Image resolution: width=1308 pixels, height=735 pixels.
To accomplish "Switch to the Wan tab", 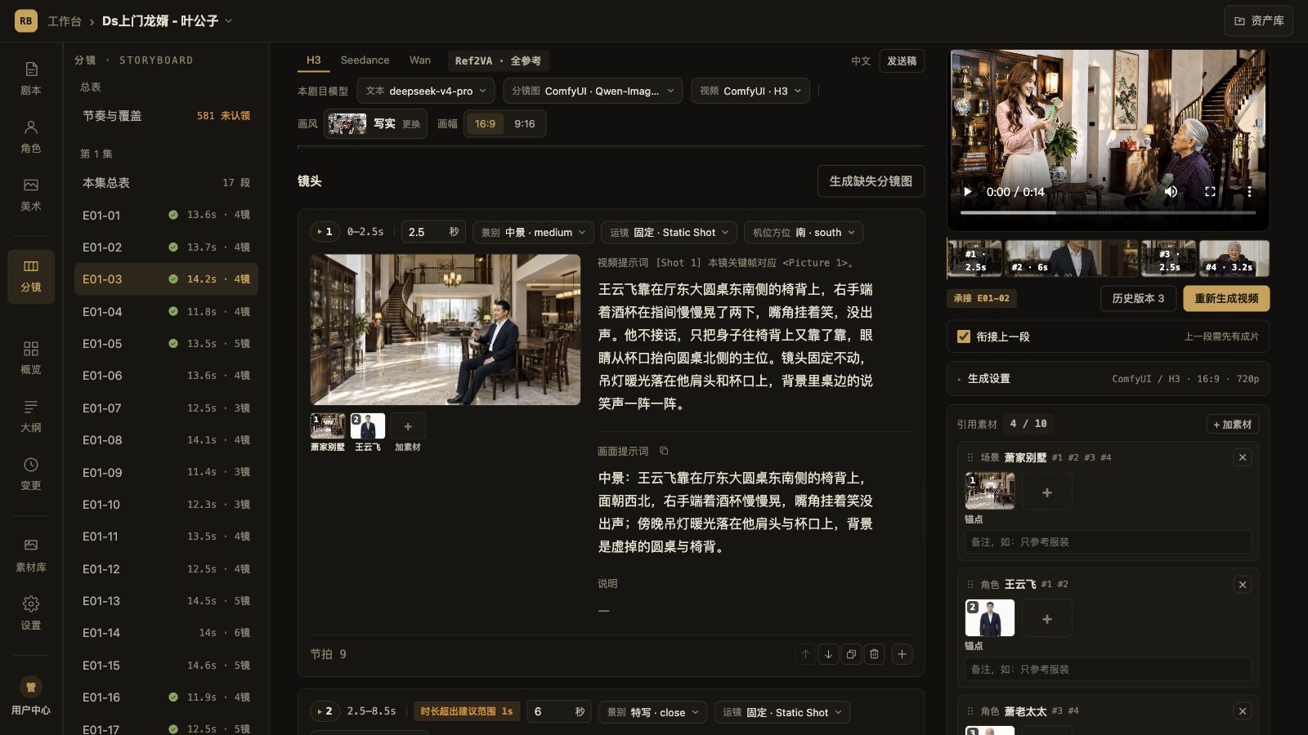I will click(x=420, y=60).
